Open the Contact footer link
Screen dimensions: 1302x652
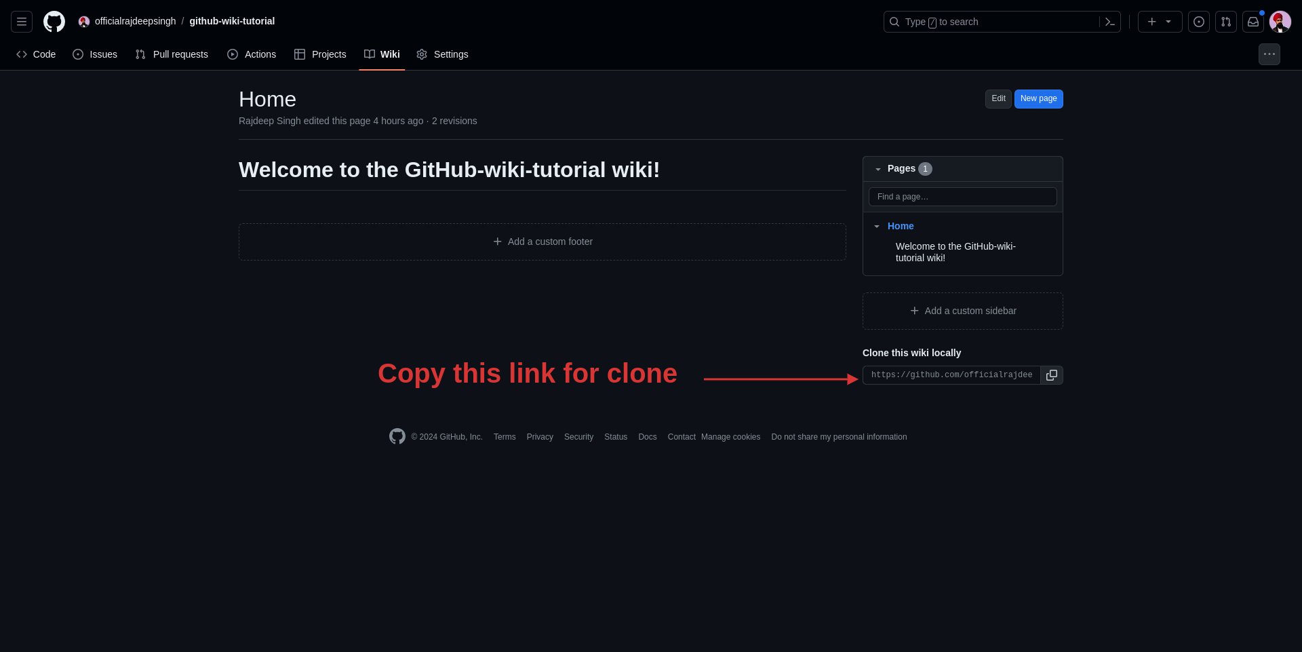tap(682, 437)
